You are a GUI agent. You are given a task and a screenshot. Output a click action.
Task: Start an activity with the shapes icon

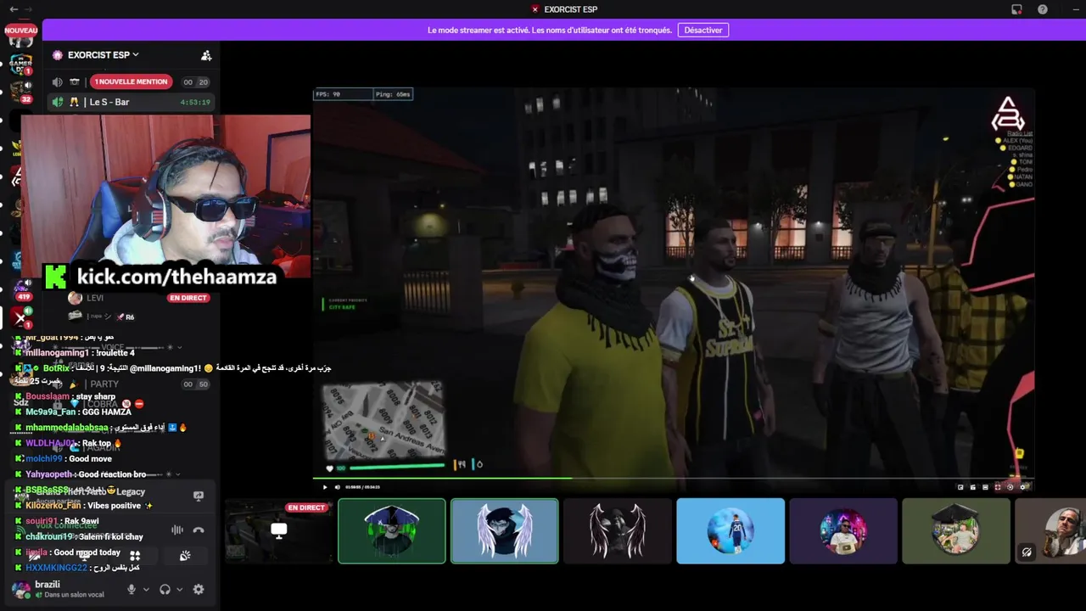(x=135, y=556)
